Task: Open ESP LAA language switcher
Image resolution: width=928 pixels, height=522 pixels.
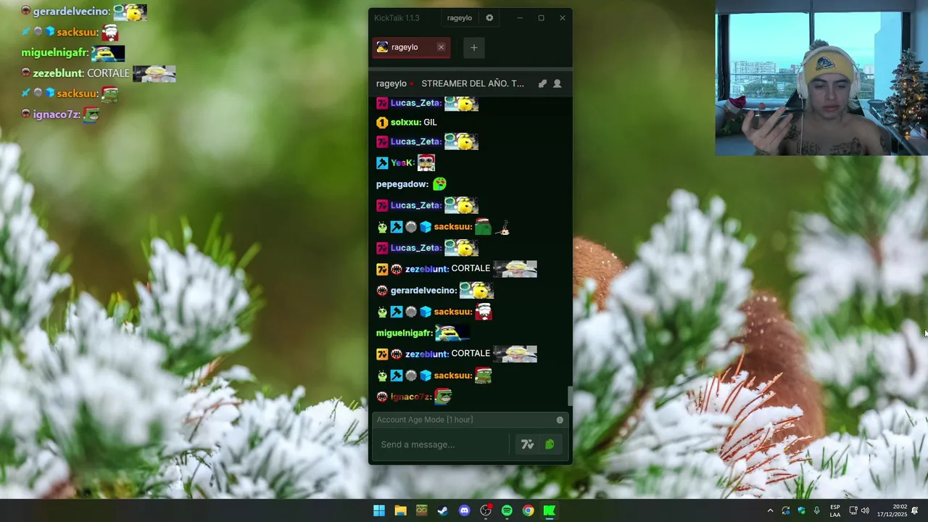Action: tap(835, 510)
